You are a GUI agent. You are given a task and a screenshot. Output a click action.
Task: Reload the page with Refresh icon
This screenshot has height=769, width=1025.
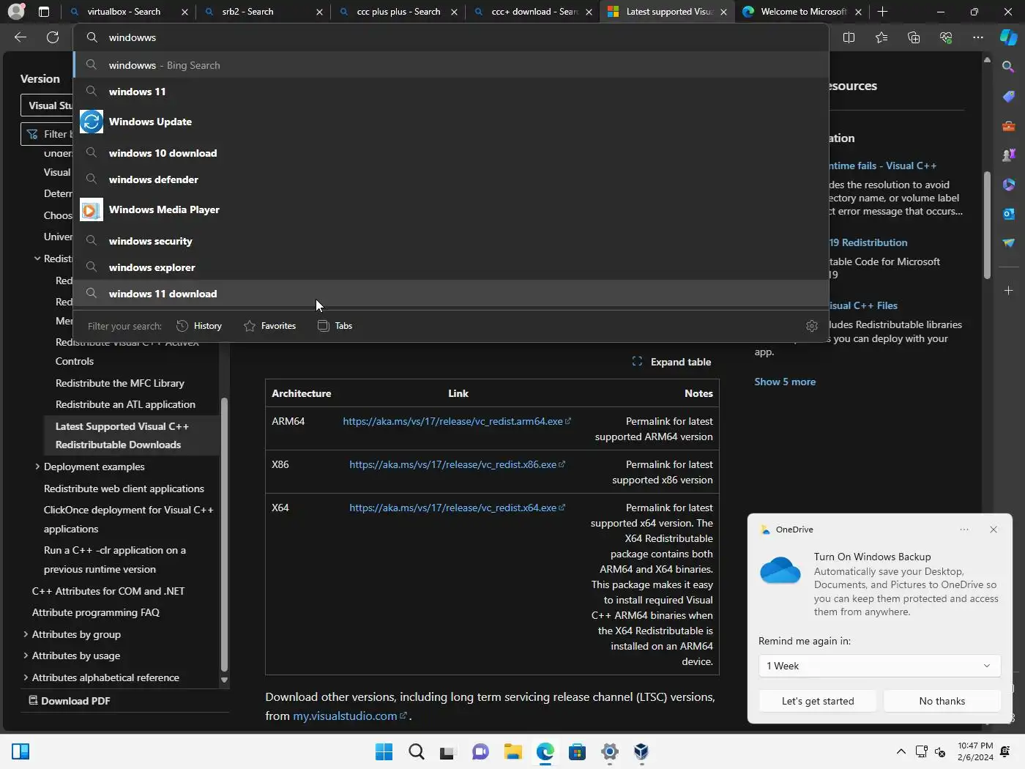(53, 37)
